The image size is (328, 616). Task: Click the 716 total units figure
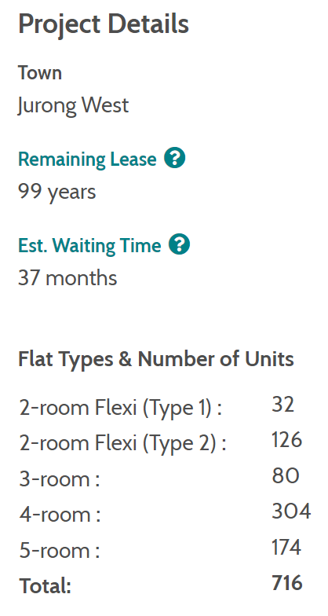pos(287,583)
